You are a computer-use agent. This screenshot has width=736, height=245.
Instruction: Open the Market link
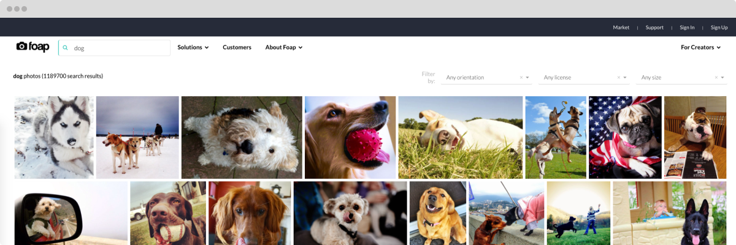(x=621, y=28)
